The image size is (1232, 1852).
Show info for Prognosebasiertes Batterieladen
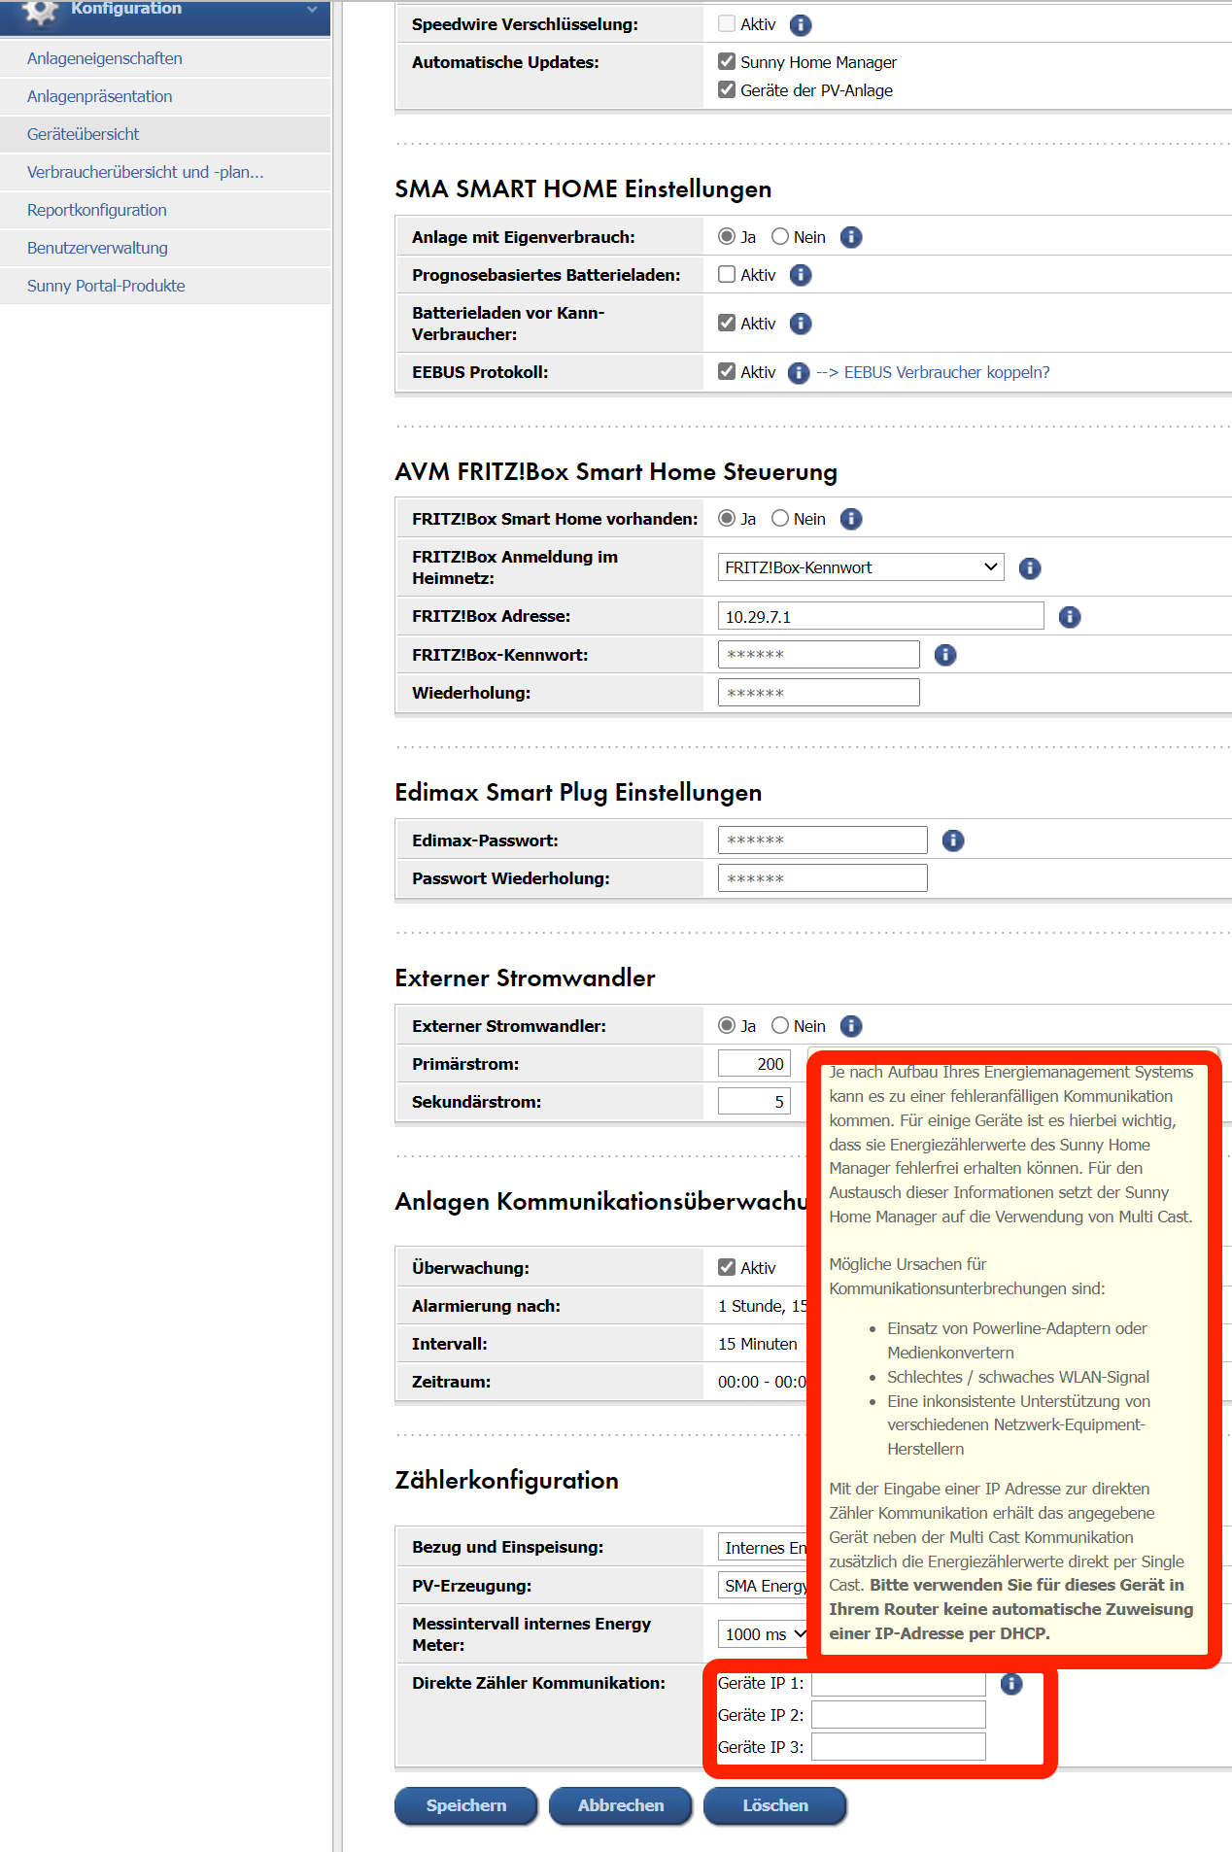[x=801, y=275]
